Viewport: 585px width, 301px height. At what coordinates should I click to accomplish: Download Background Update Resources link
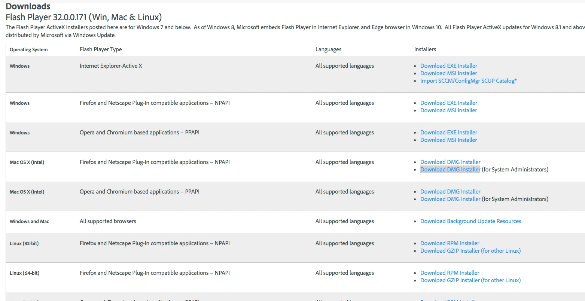pyautogui.click(x=471, y=221)
